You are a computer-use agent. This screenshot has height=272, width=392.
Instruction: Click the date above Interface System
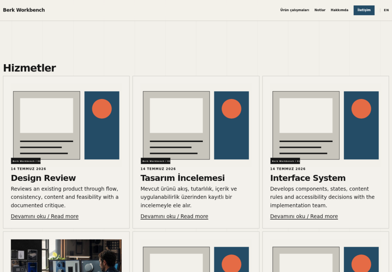[288, 169]
